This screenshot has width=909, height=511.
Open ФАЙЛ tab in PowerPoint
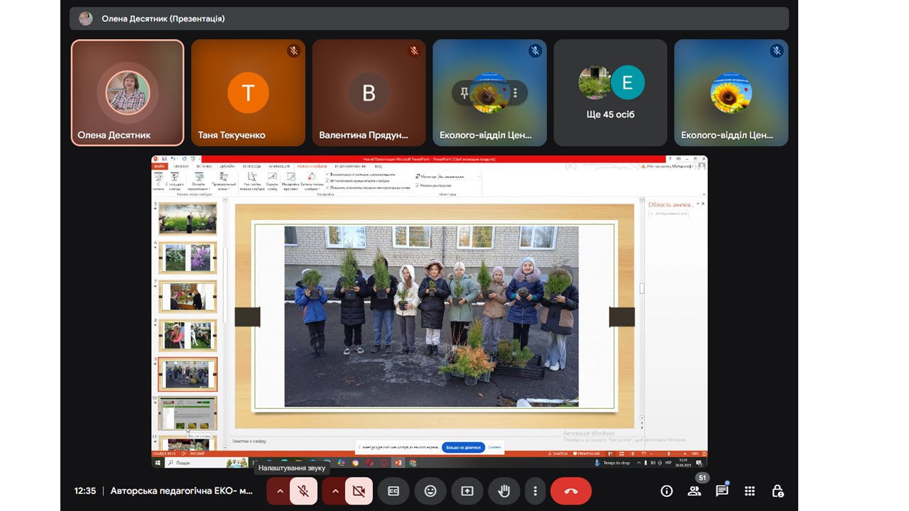click(159, 166)
